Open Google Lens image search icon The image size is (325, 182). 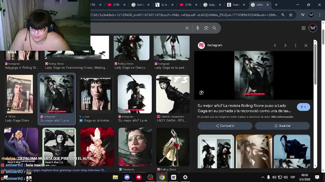pyautogui.click(x=206, y=28)
